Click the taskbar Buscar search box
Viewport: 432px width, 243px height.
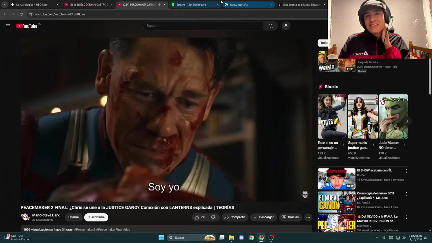(192, 238)
